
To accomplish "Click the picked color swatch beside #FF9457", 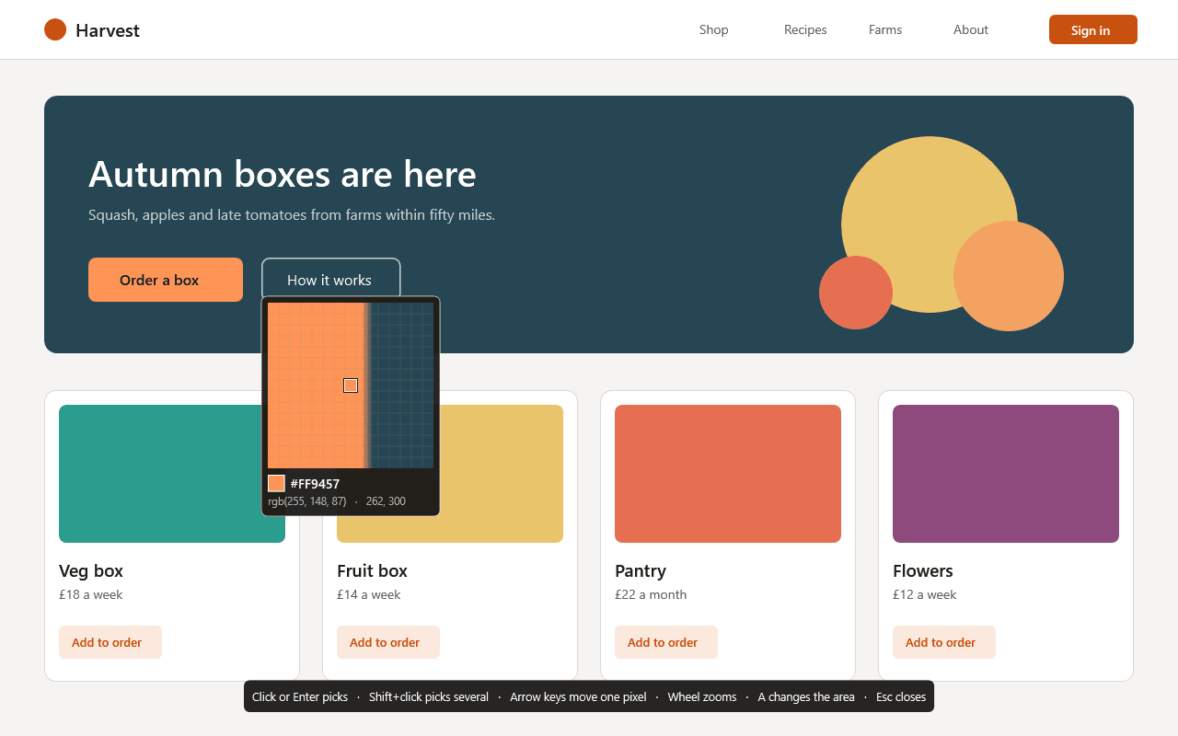I will pyautogui.click(x=276, y=483).
